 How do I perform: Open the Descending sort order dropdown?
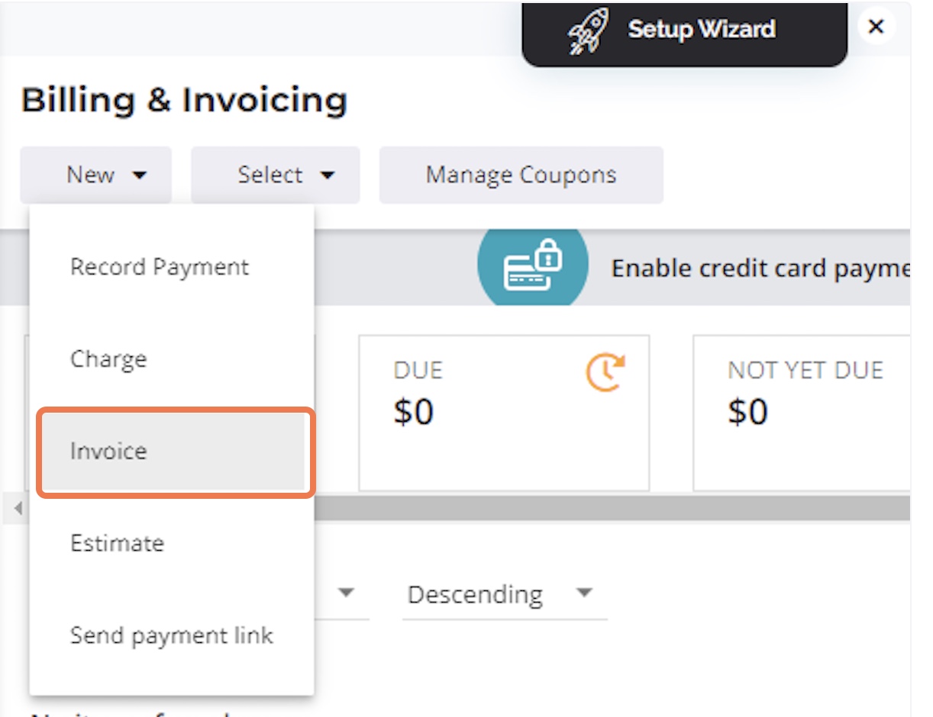(505, 595)
